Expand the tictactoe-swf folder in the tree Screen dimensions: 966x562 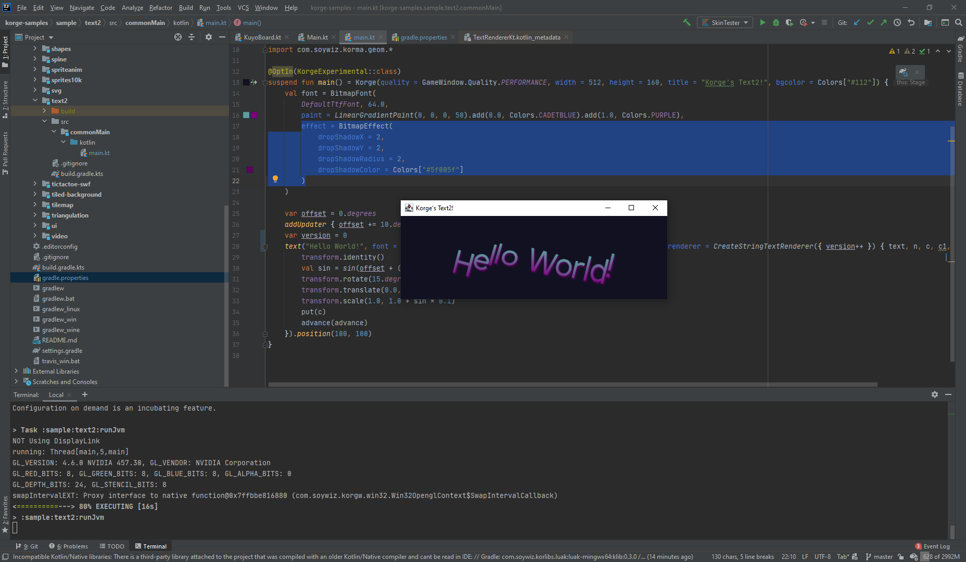point(35,184)
